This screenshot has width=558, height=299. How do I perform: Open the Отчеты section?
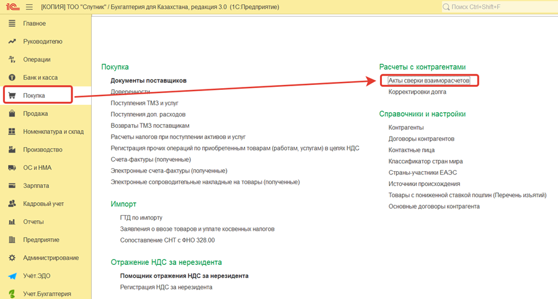pos(33,221)
